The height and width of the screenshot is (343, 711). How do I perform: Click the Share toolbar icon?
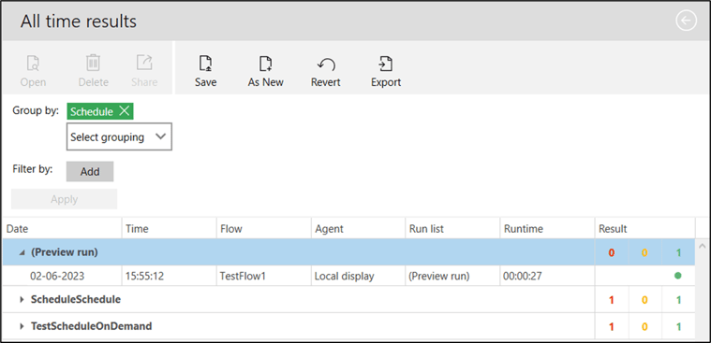[x=144, y=63]
